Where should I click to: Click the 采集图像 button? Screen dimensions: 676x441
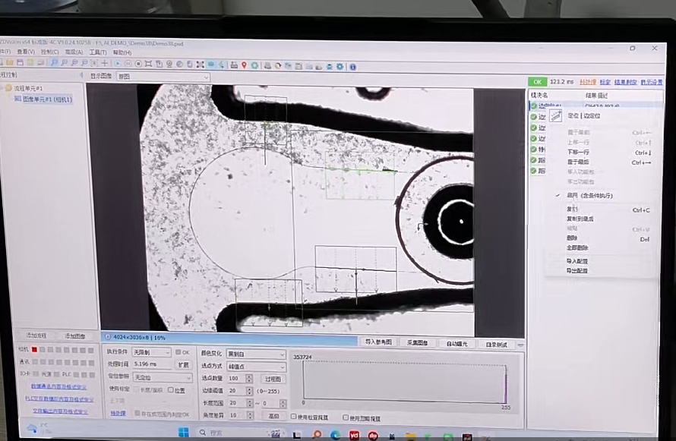click(x=418, y=343)
